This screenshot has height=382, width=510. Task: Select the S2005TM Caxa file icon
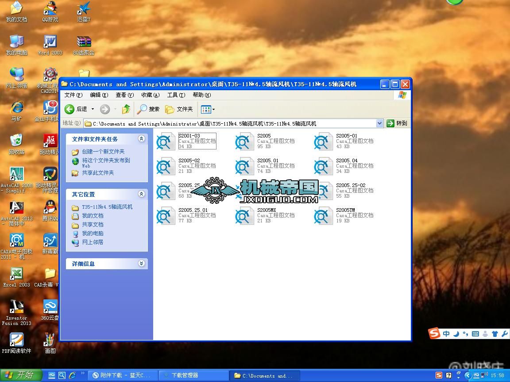[x=323, y=216]
